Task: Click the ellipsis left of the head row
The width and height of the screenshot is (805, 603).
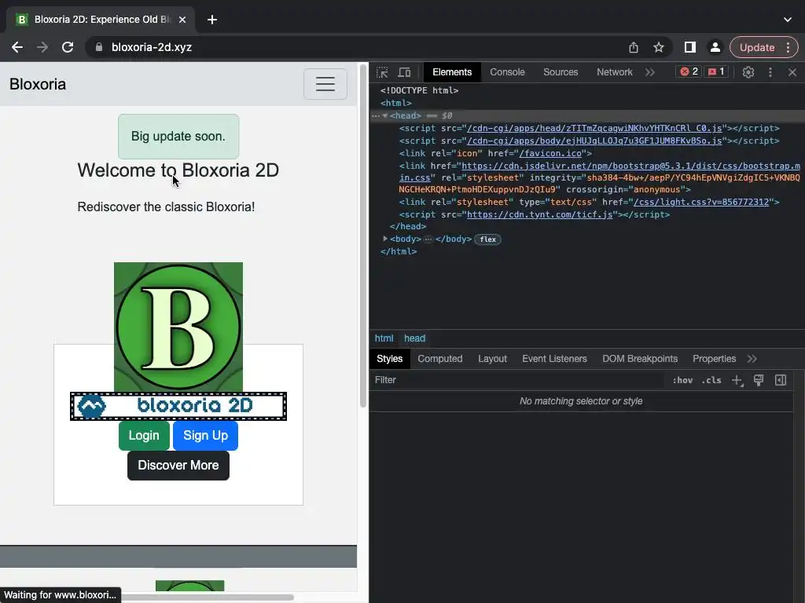Action: coord(375,116)
